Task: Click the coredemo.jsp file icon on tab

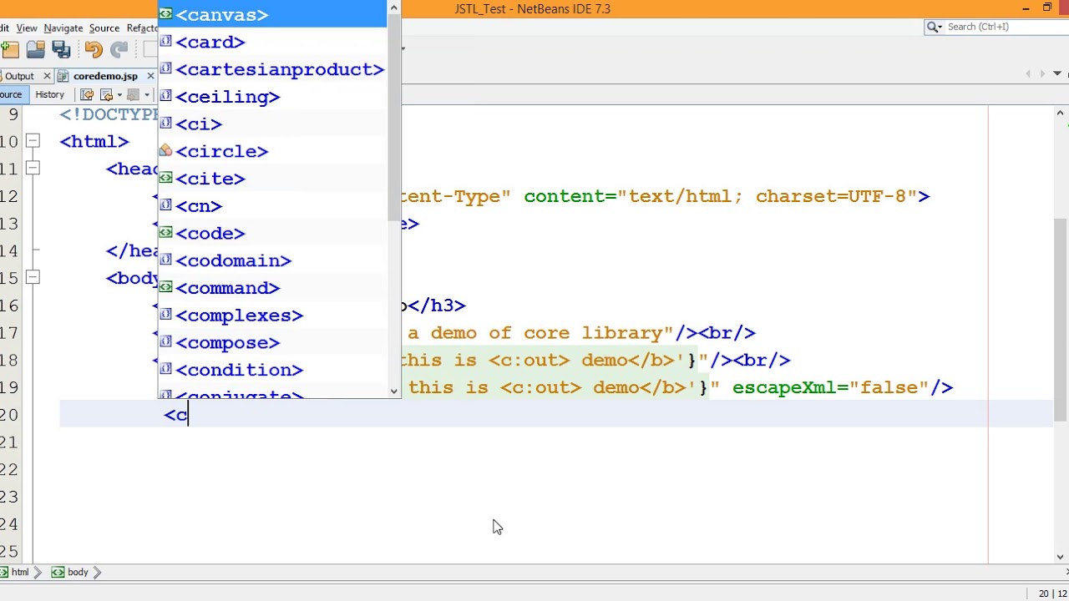Action: point(63,76)
